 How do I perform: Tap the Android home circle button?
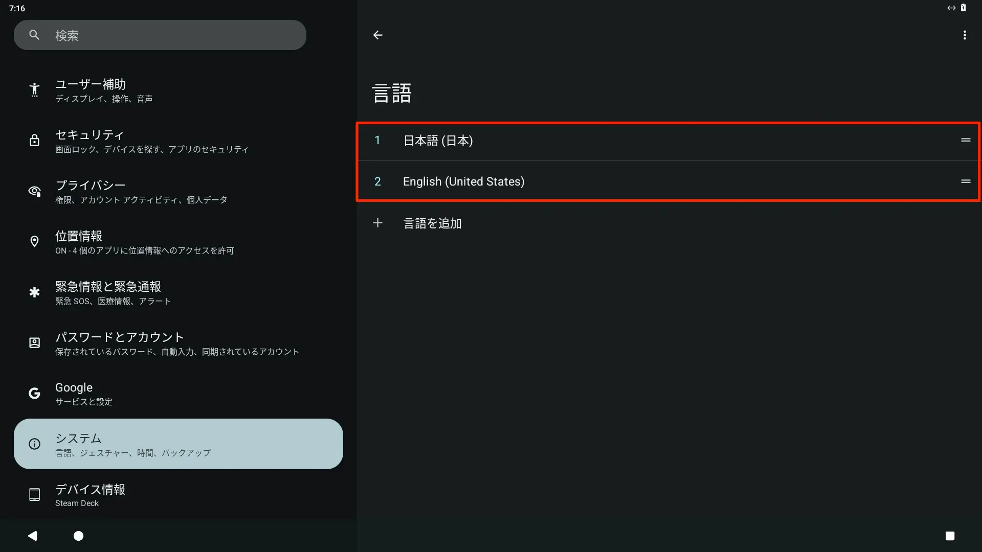point(78,536)
